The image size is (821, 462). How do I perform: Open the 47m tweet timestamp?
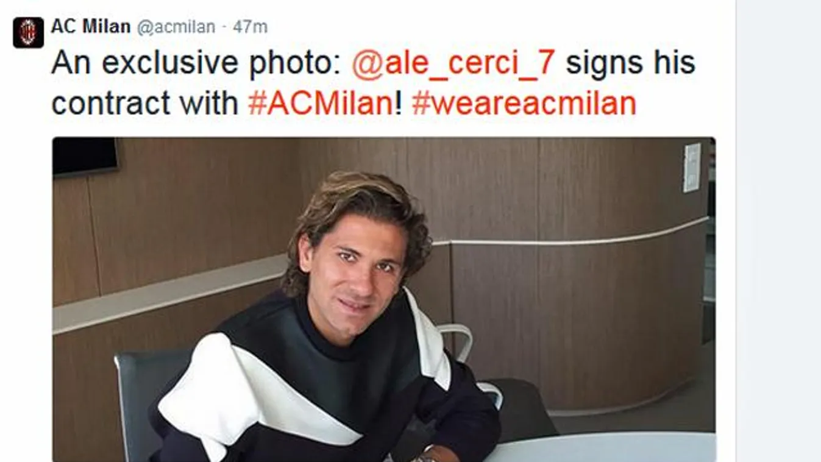251,27
